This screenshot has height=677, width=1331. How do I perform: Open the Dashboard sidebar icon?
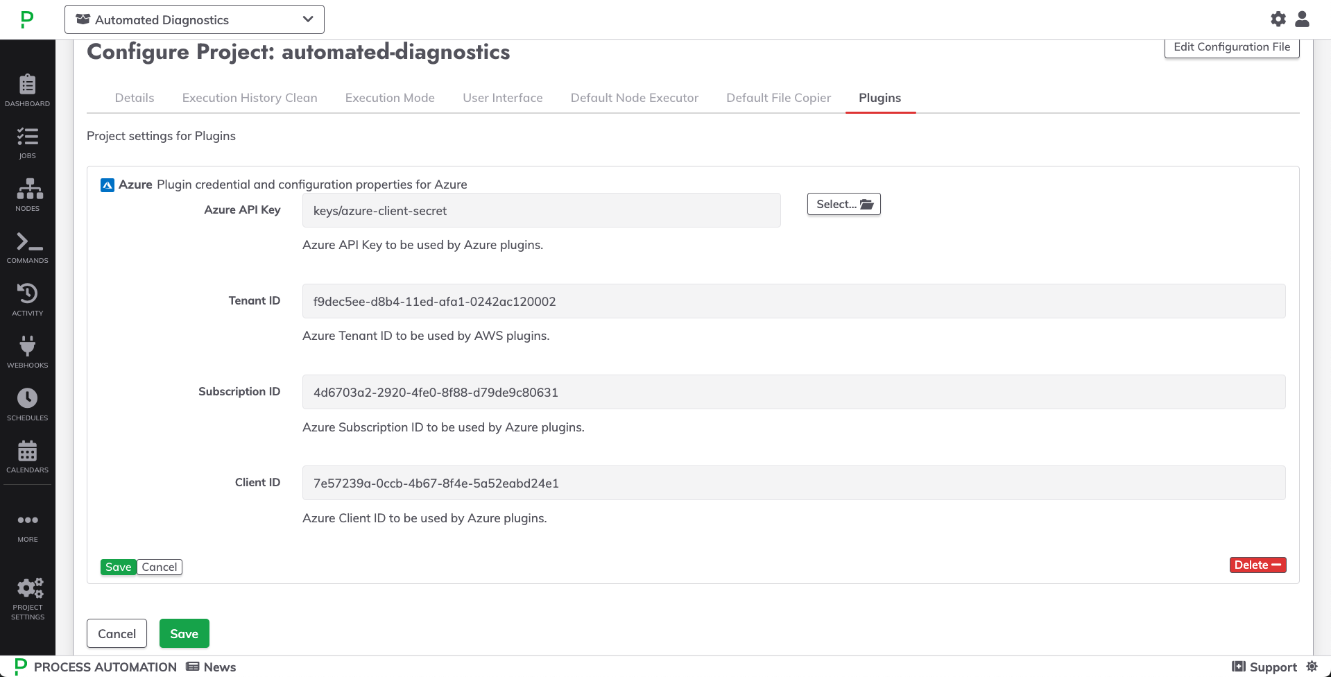[x=27, y=90]
